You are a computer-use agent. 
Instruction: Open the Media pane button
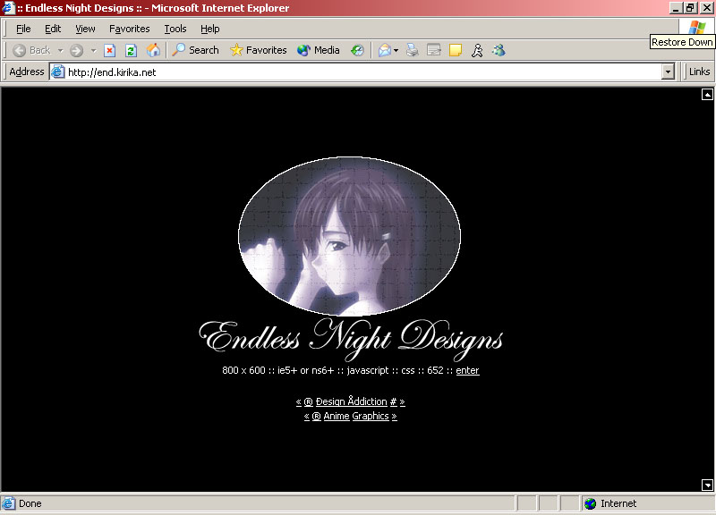click(x=319, y=51)
